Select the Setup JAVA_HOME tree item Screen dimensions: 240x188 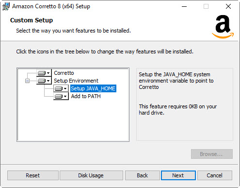pos(93,88)
